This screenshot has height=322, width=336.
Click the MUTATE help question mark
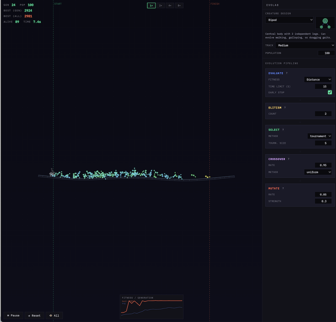(x=283, y=189)
